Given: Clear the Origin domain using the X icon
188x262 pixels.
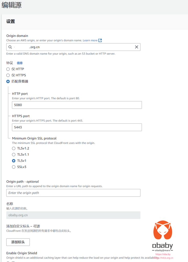Looking at the screenshot, I should click(x=136, y=47).
